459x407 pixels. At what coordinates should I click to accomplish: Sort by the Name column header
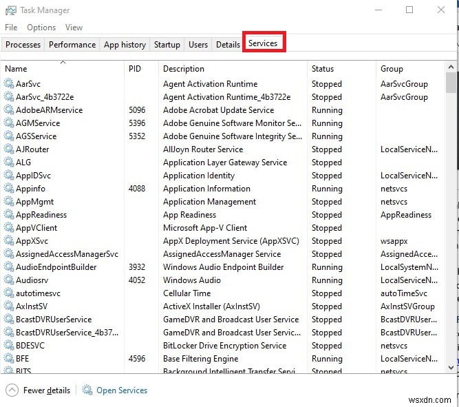(63, 69)
